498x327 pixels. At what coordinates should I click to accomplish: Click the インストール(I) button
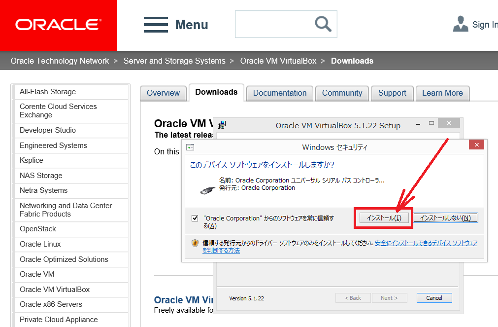[384, 218]
